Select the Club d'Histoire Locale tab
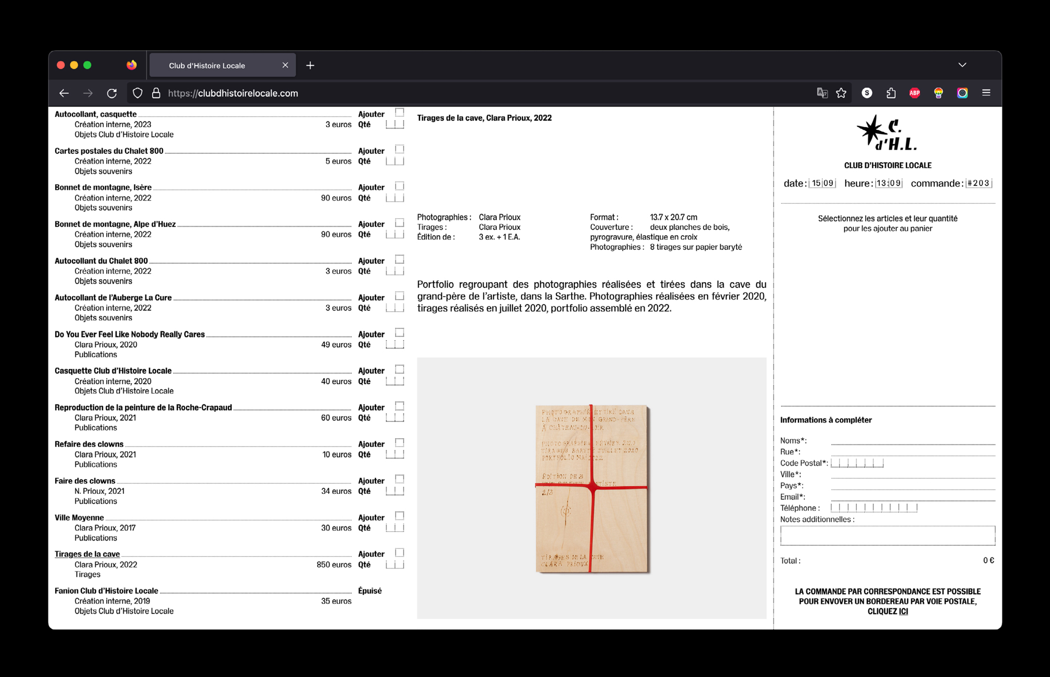1050x677 pixels. pyautogui.click(x=207, y=66)
